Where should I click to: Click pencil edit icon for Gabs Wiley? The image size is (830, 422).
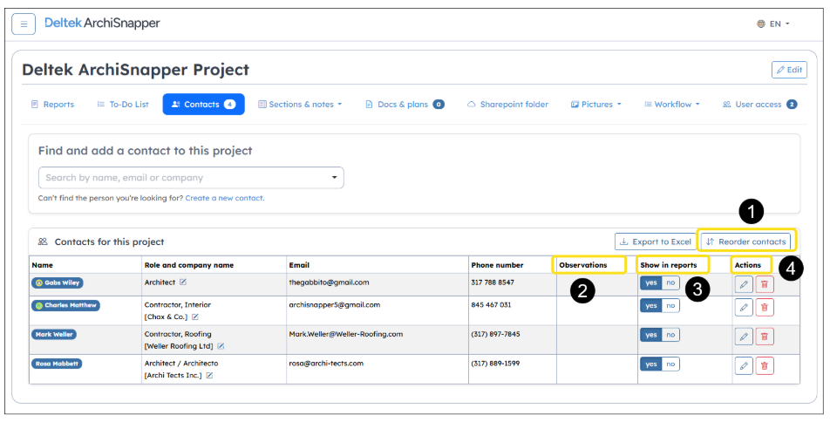(744, 285)
